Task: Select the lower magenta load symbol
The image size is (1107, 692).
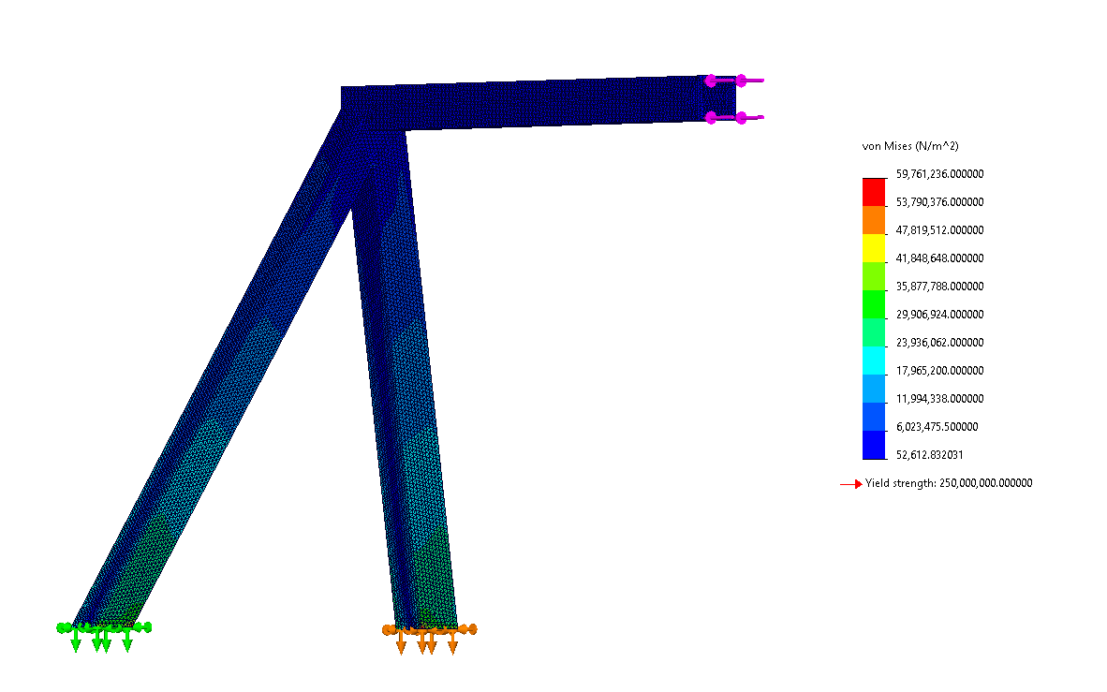Action: tap(734, 117)
